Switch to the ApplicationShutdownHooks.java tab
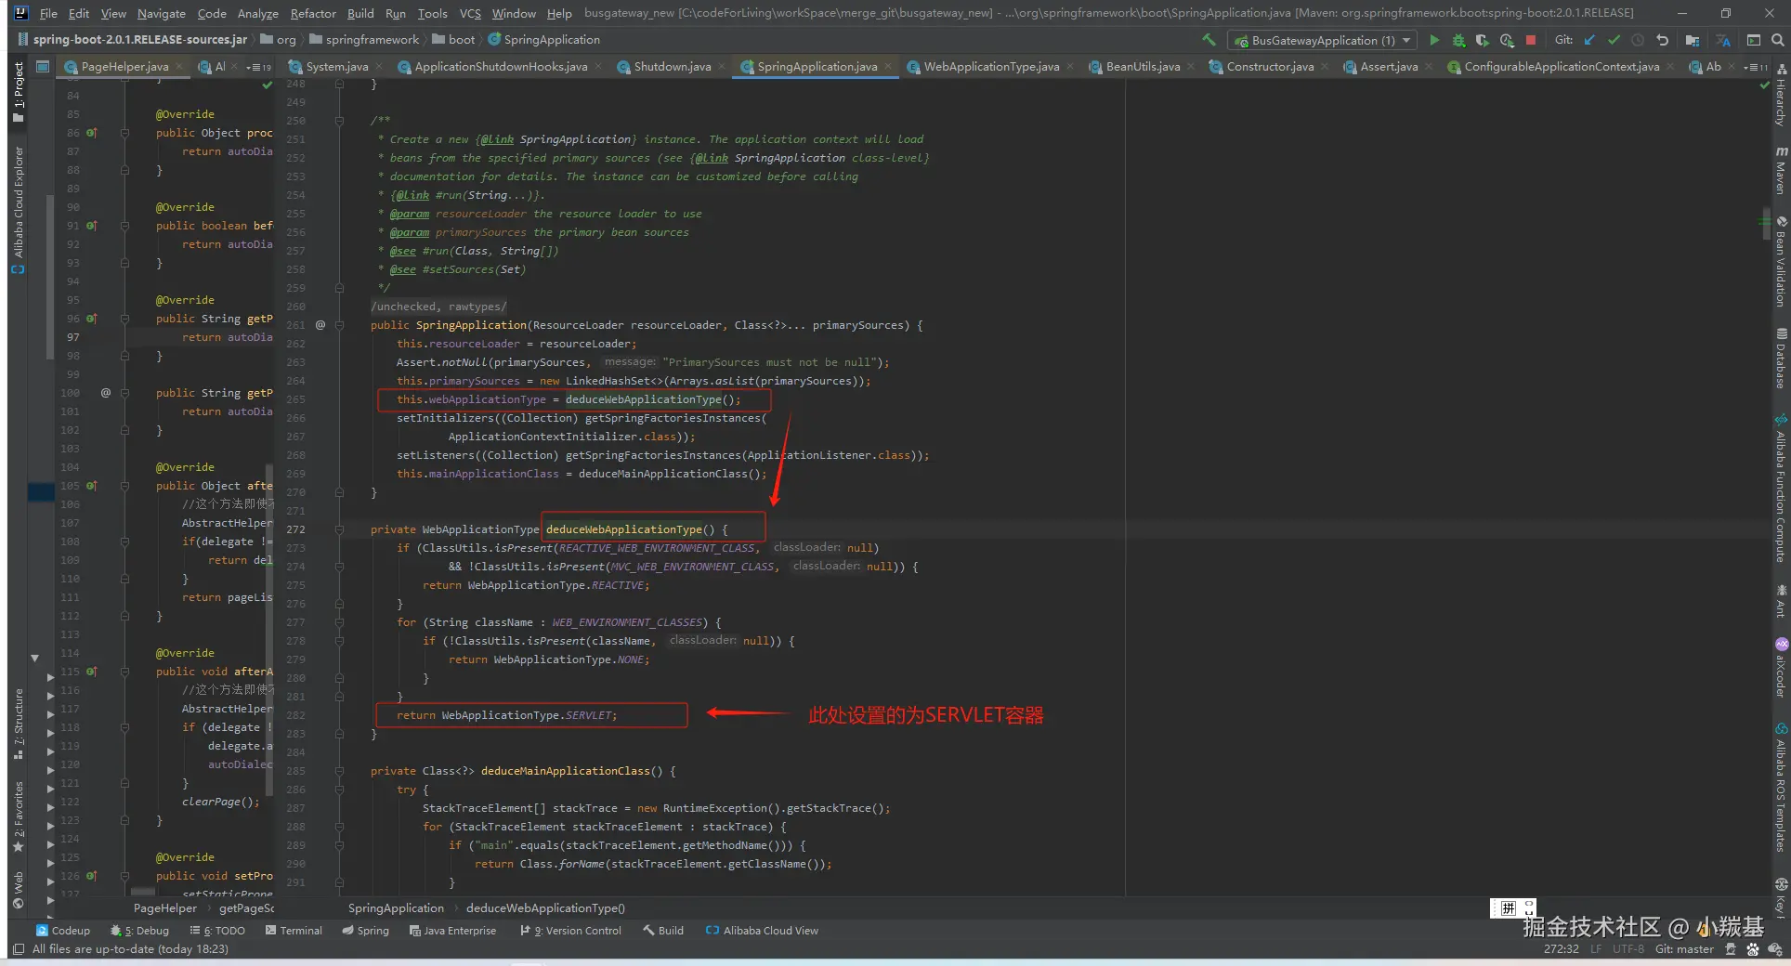 click(501, 67)
